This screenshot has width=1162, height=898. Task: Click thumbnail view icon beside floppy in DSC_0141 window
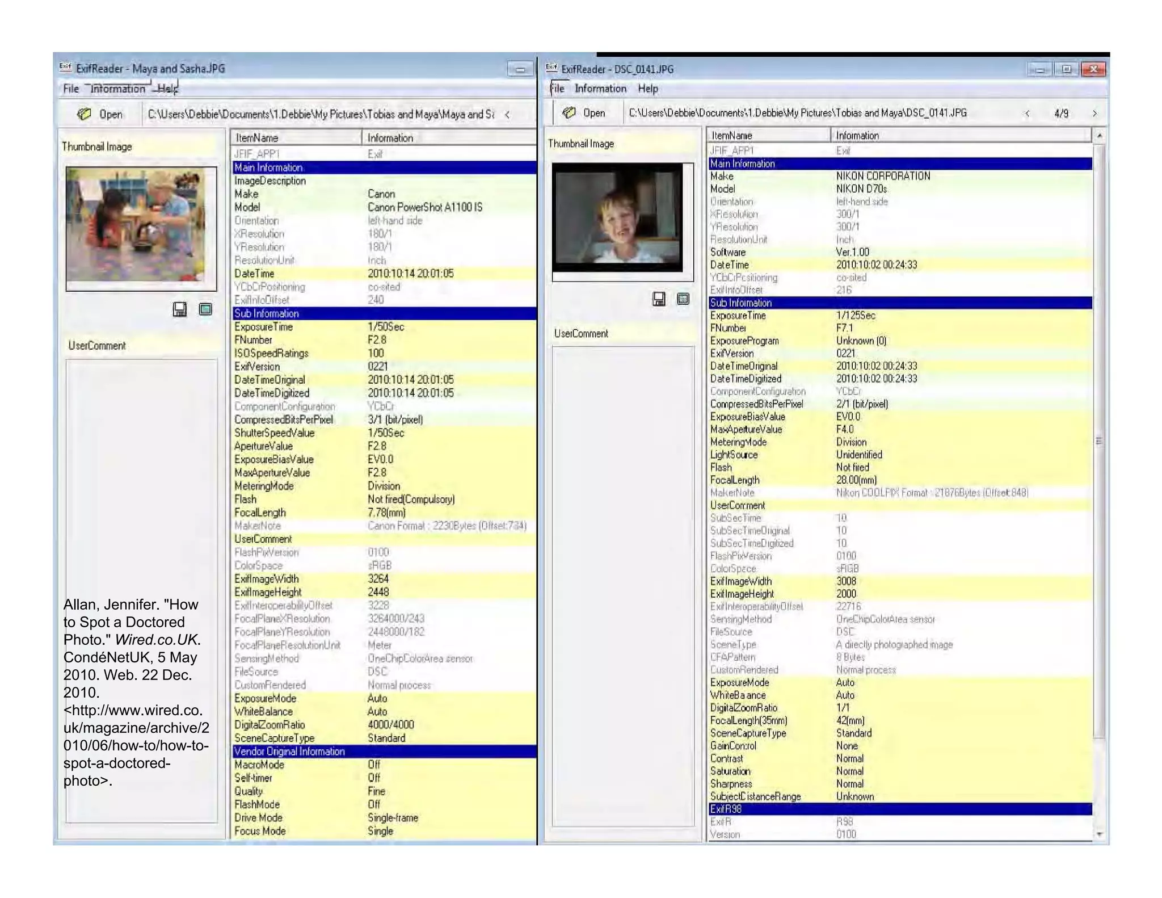pyautogui.click(x=684, y=299)
